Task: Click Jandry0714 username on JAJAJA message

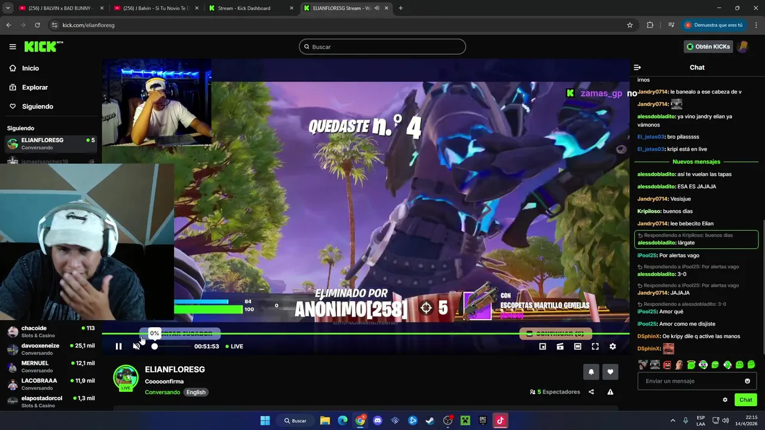Action: pos(652,293)
